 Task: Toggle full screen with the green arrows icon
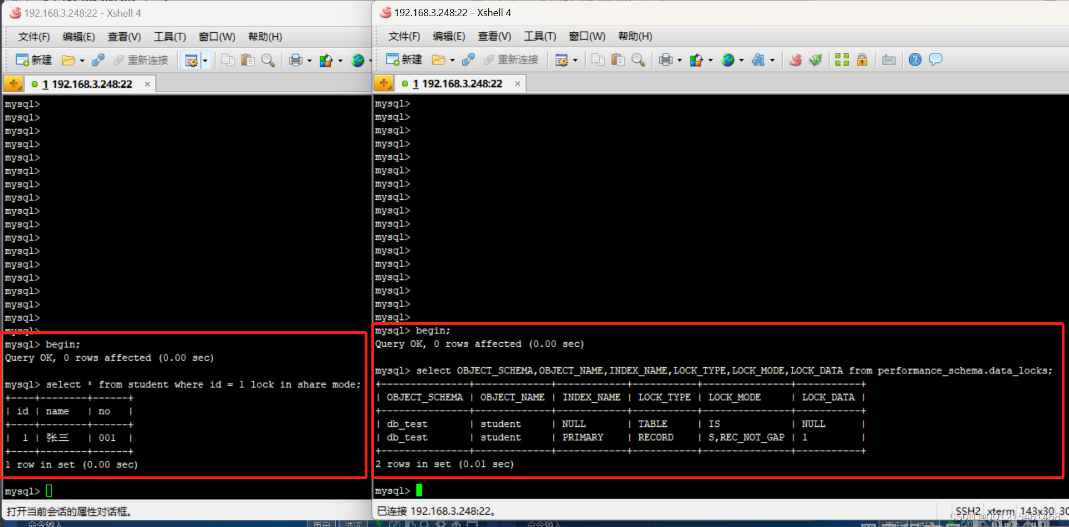[x=842, y=60]
